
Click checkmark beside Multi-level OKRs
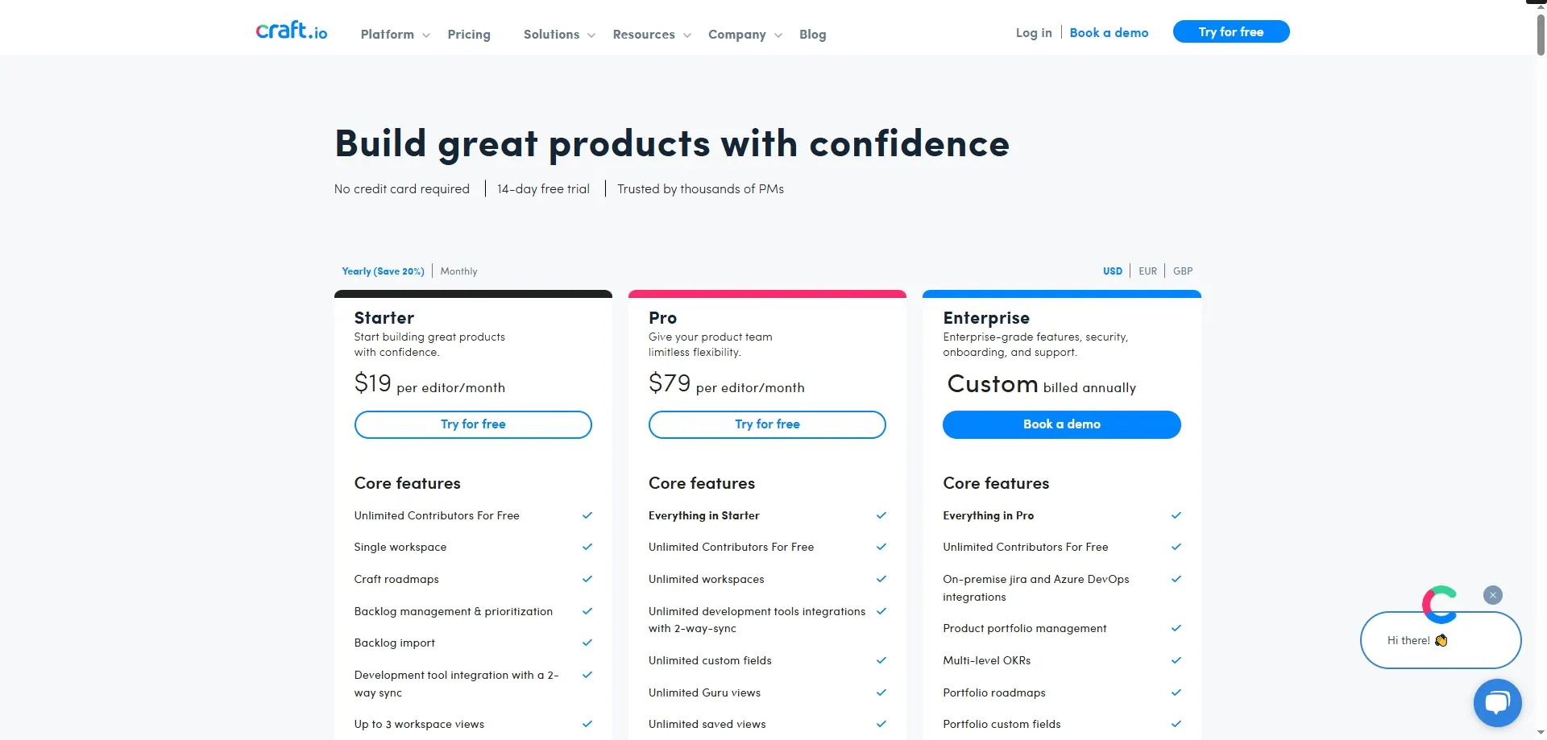point(1176,660)
